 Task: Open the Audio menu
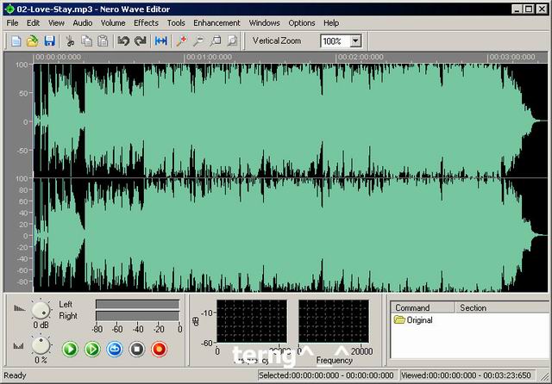point(83,23)
